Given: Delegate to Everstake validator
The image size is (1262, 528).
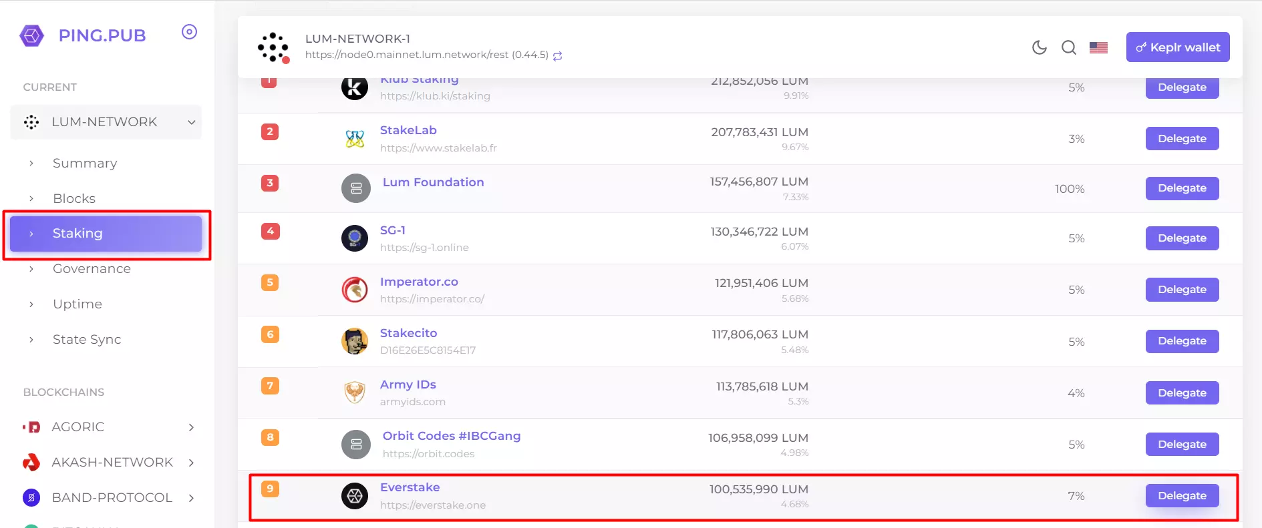Looking at the screenshot, I should 1182,496.
